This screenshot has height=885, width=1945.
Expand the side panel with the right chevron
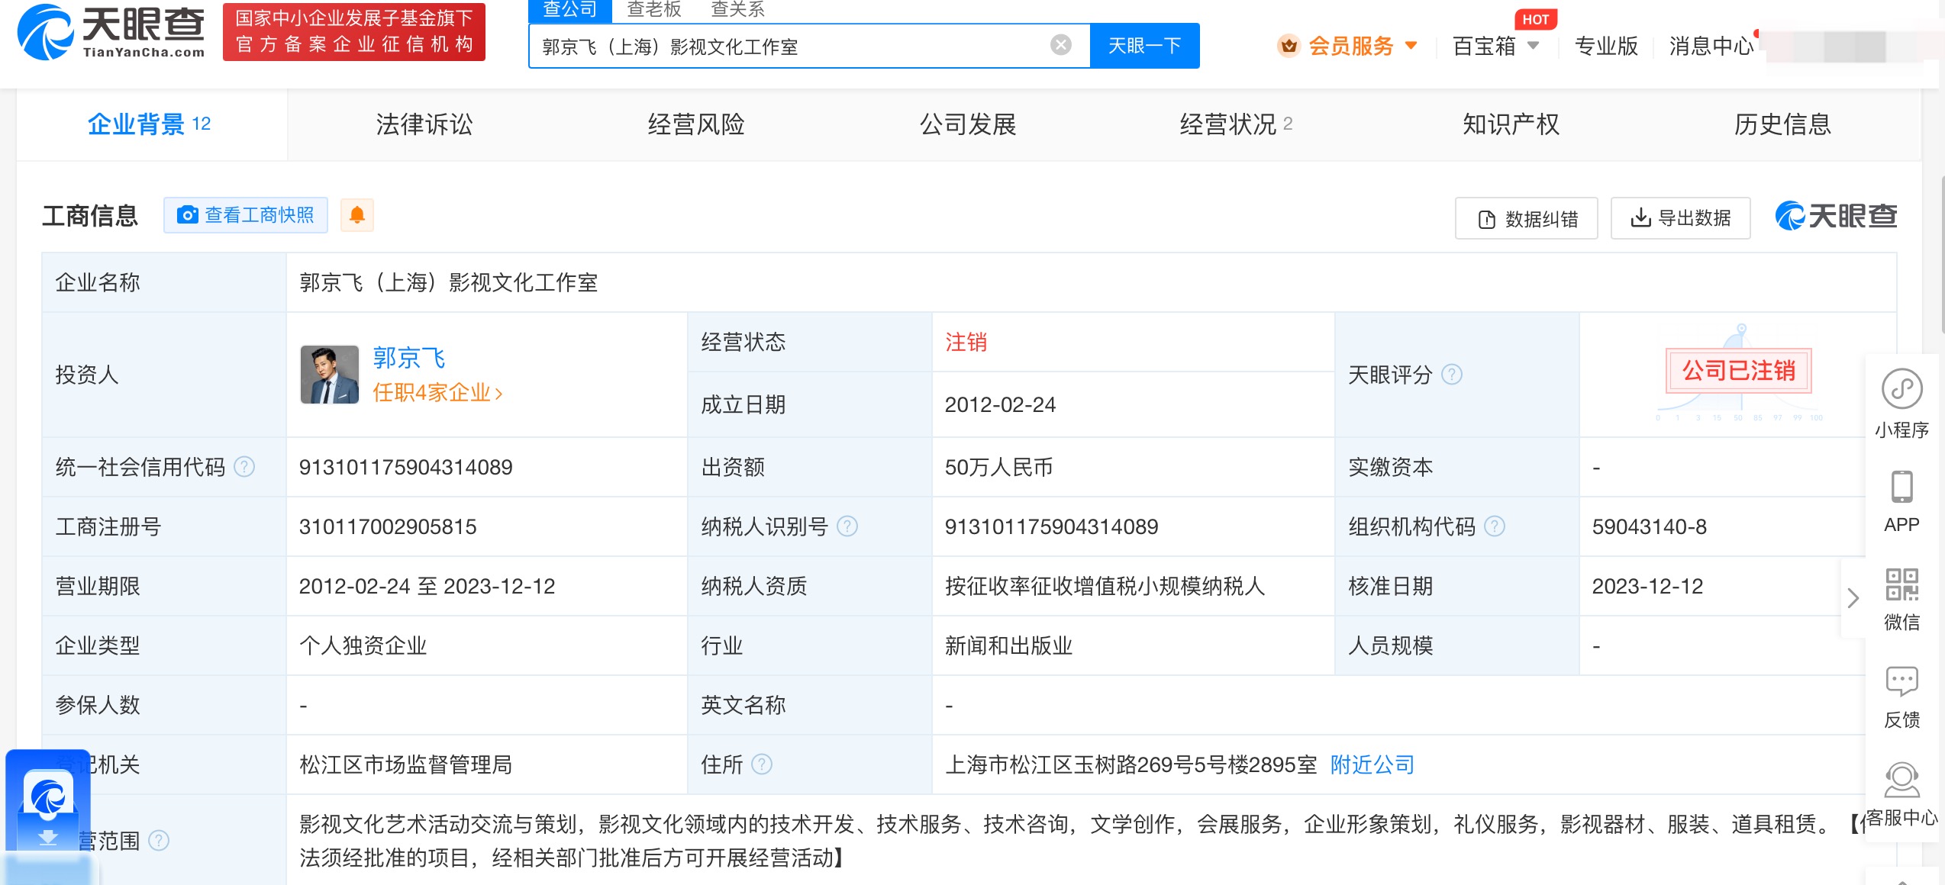1853,598
